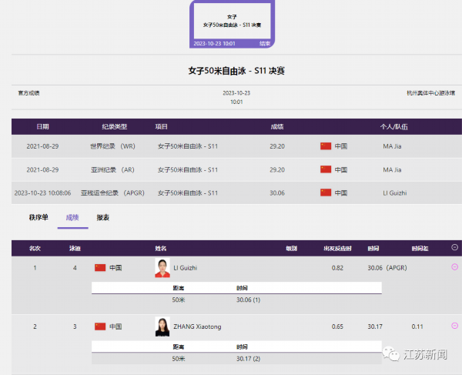Image resolution: width=462 pixels, height=375 pixels.
Task: Collapse LI Guizhi's result details row
Action: pyautogui.click(x=454, y=267)
